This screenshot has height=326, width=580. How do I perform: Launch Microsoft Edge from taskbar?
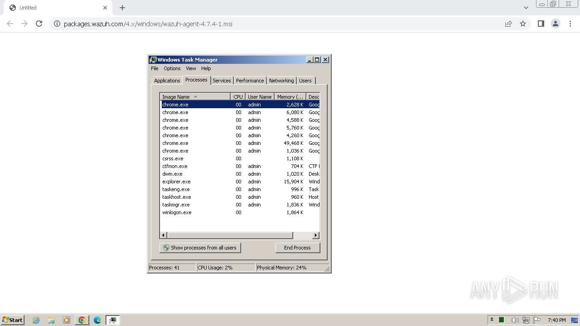pos(97,320)
